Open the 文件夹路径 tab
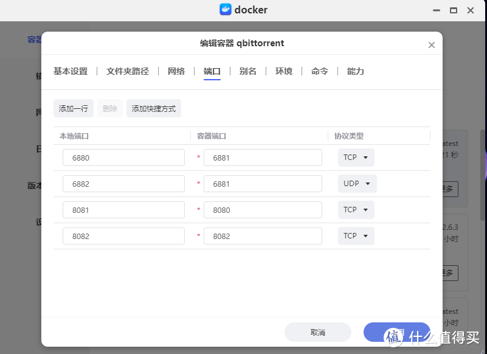This screenshot has height=354, width=487. click(x=127, y=71)
